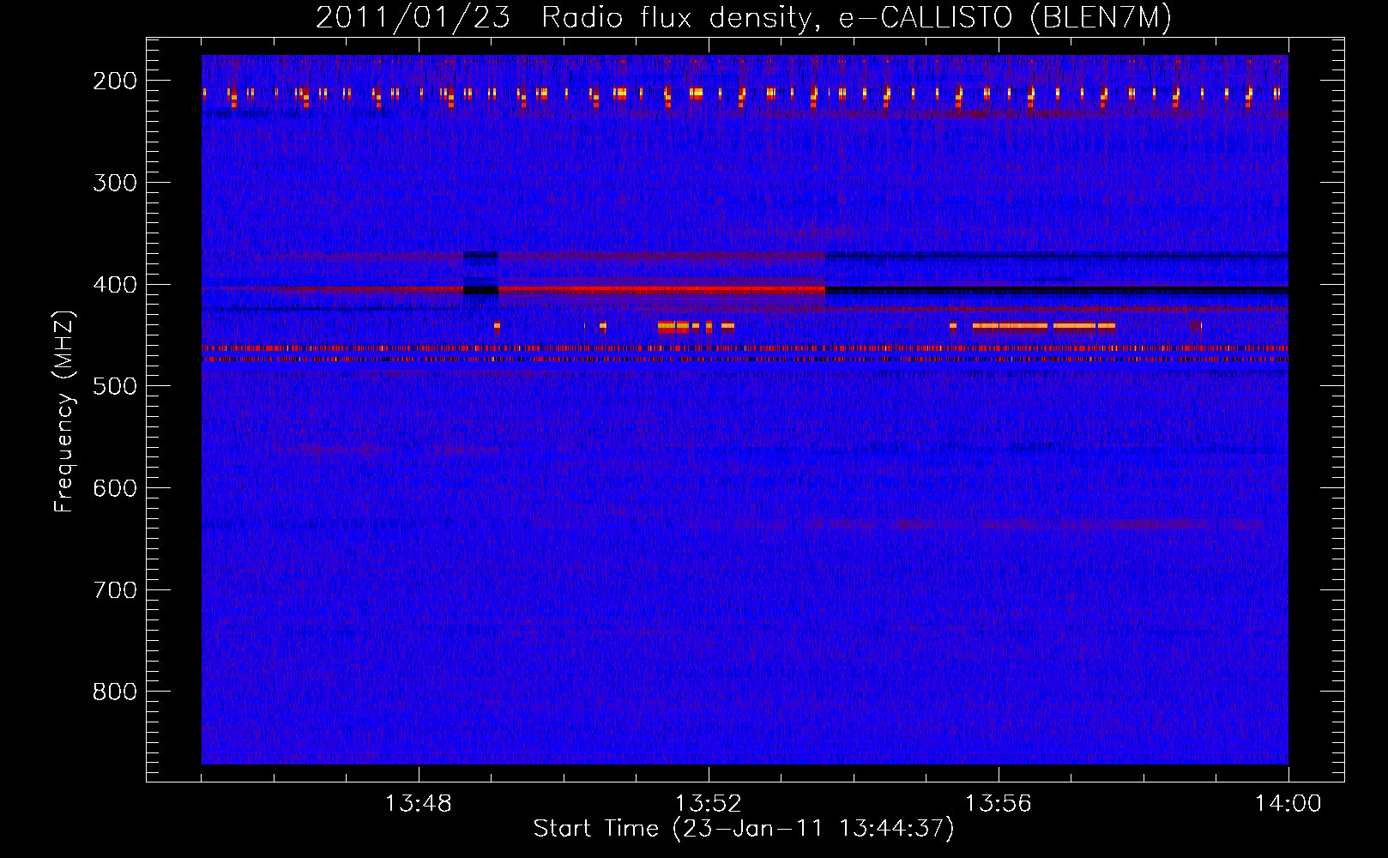The width and height of the screenshot is (1388, 858).
Task: Select the 'Frequency (MHZ)' axis label
Action: [x=64, y=411]
